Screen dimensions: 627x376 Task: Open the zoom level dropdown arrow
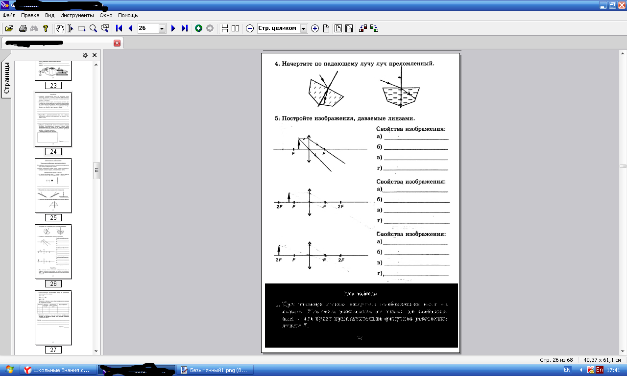pyautogui.click(x=304, y=28)
